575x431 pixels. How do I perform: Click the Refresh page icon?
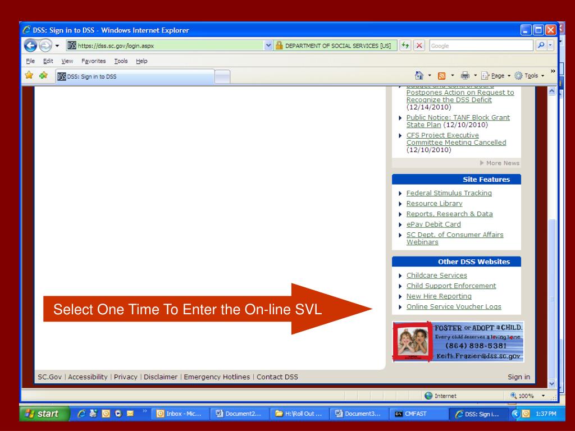point(405,45)
